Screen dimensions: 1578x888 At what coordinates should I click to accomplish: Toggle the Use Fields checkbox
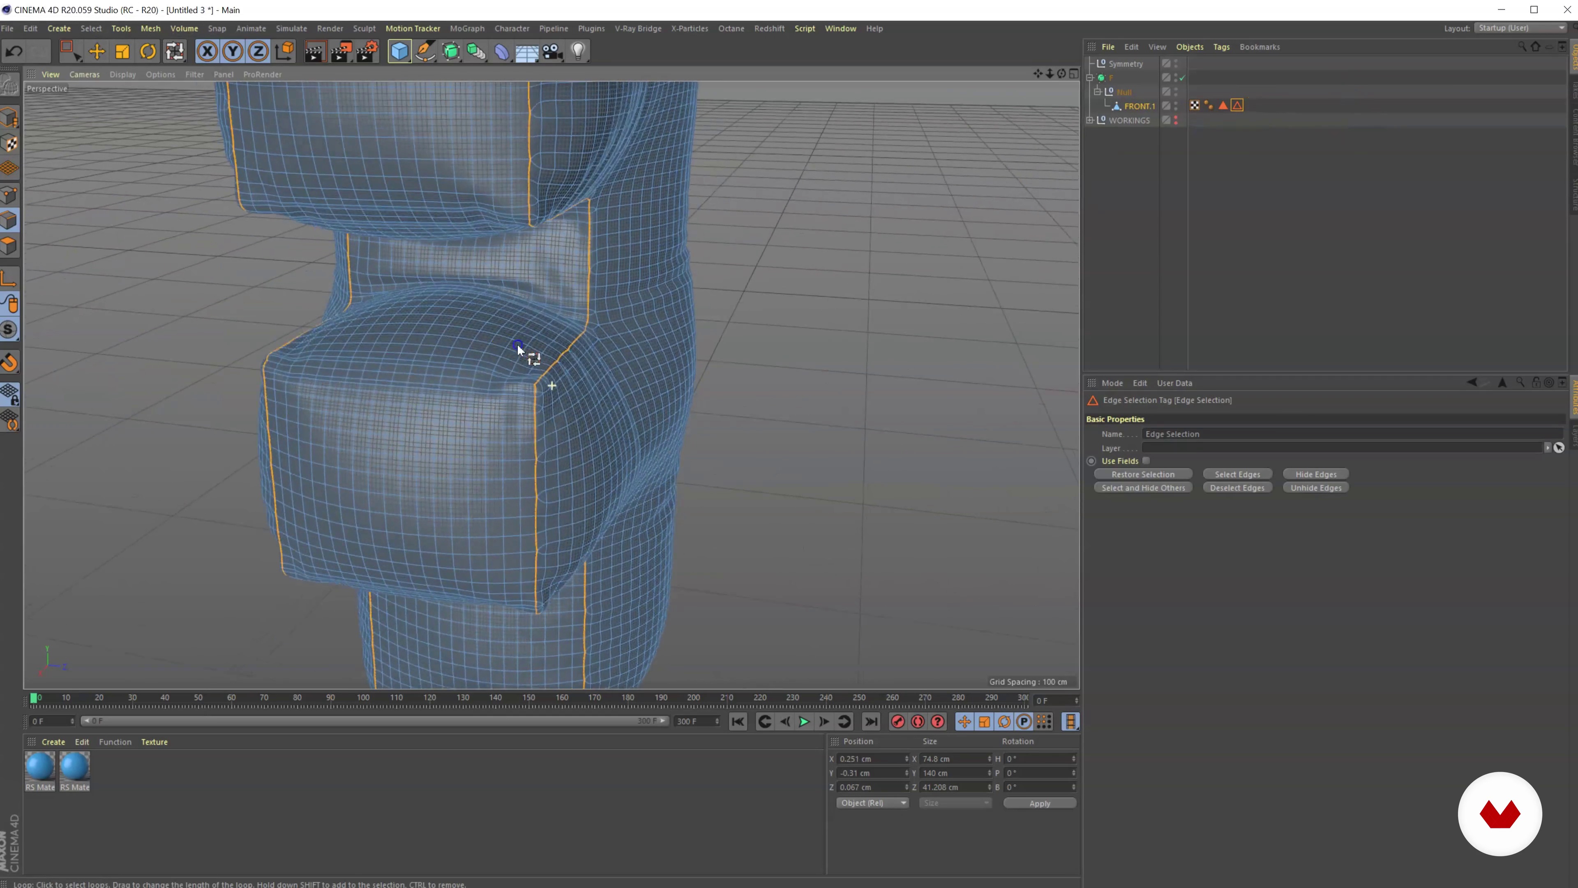tap(1146, 461)
